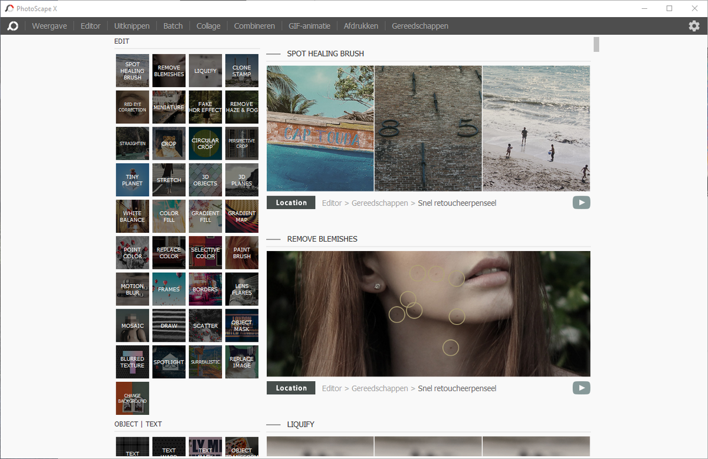Play the Remove Blemishes tutorial video

pos(581,388)
